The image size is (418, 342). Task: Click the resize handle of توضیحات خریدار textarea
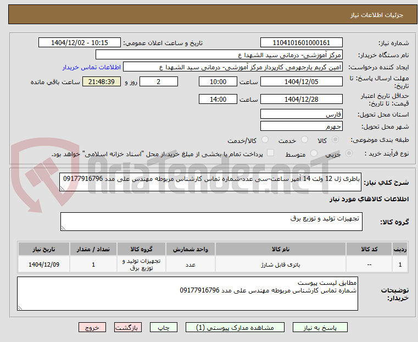pyautogui.click(x=20, y=307)
